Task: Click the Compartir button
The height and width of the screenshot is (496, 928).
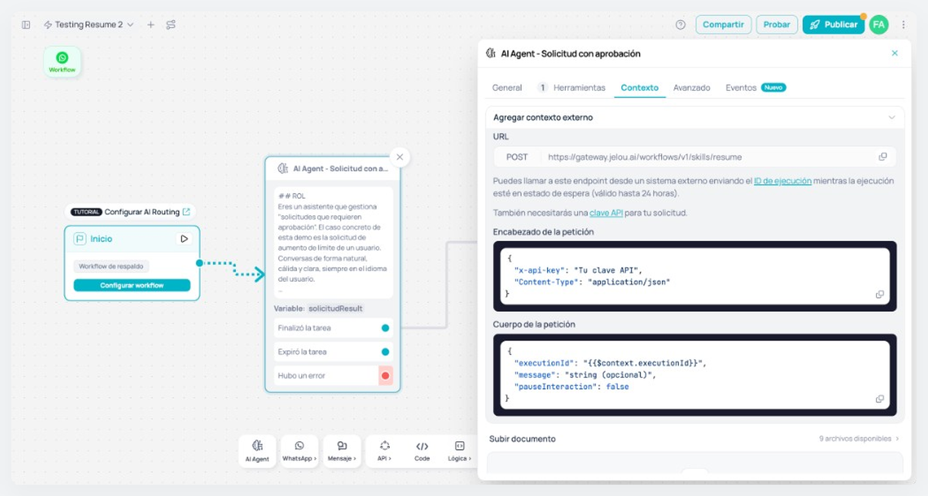Action: (723, 25)
